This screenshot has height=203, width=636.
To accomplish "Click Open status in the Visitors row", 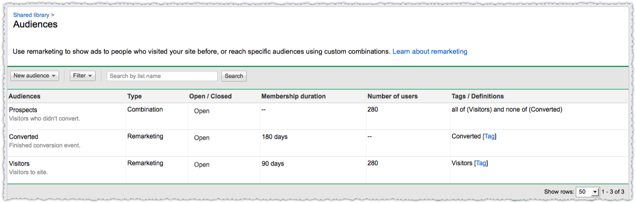I will [202, 165].
